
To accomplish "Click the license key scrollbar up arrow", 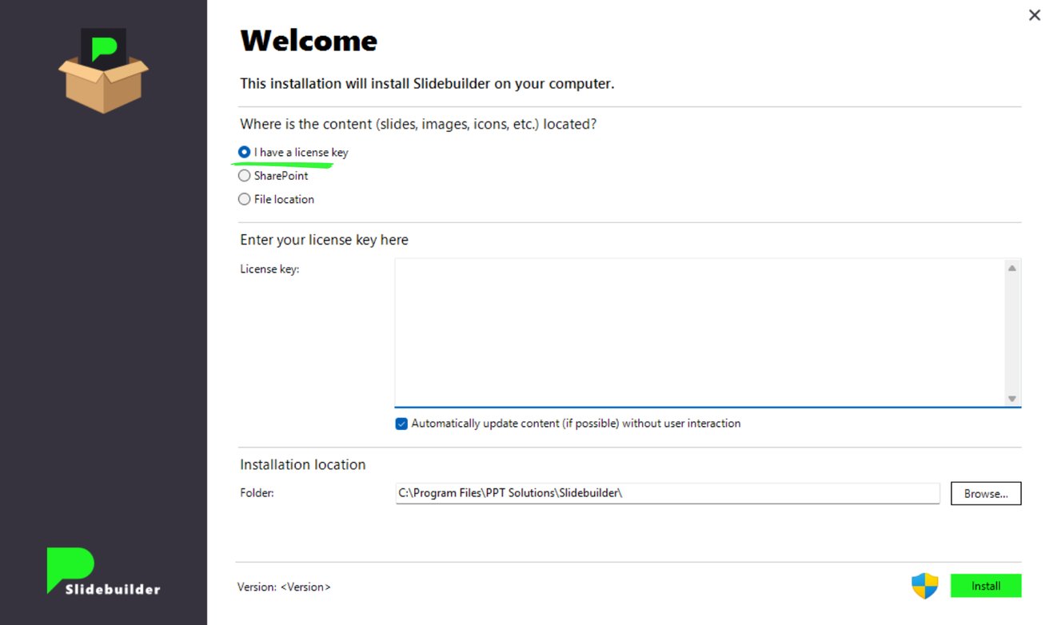I will [x=1012, y=268].
